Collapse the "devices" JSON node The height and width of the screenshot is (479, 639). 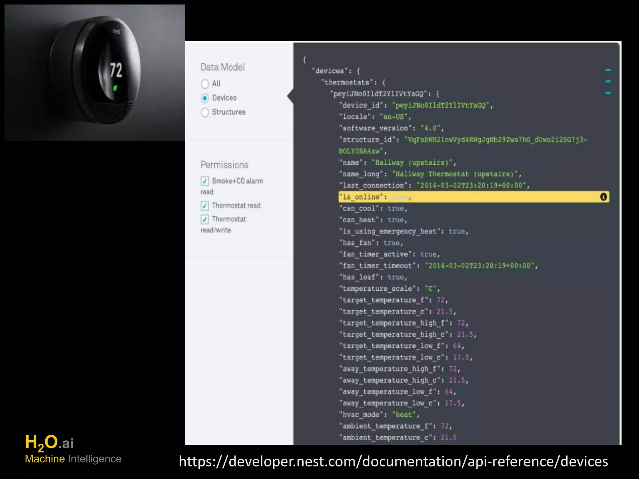point(608,70)
